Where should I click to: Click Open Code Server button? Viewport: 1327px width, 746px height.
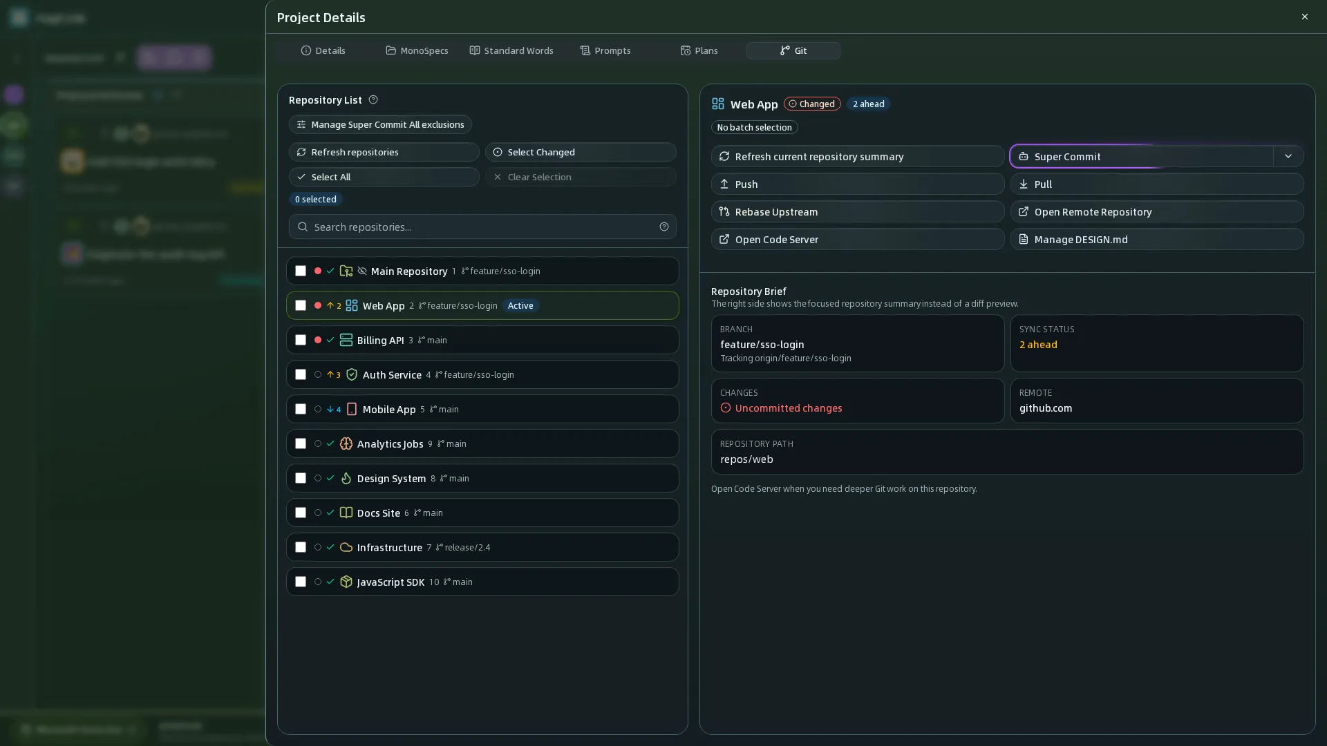click(858, 240)
